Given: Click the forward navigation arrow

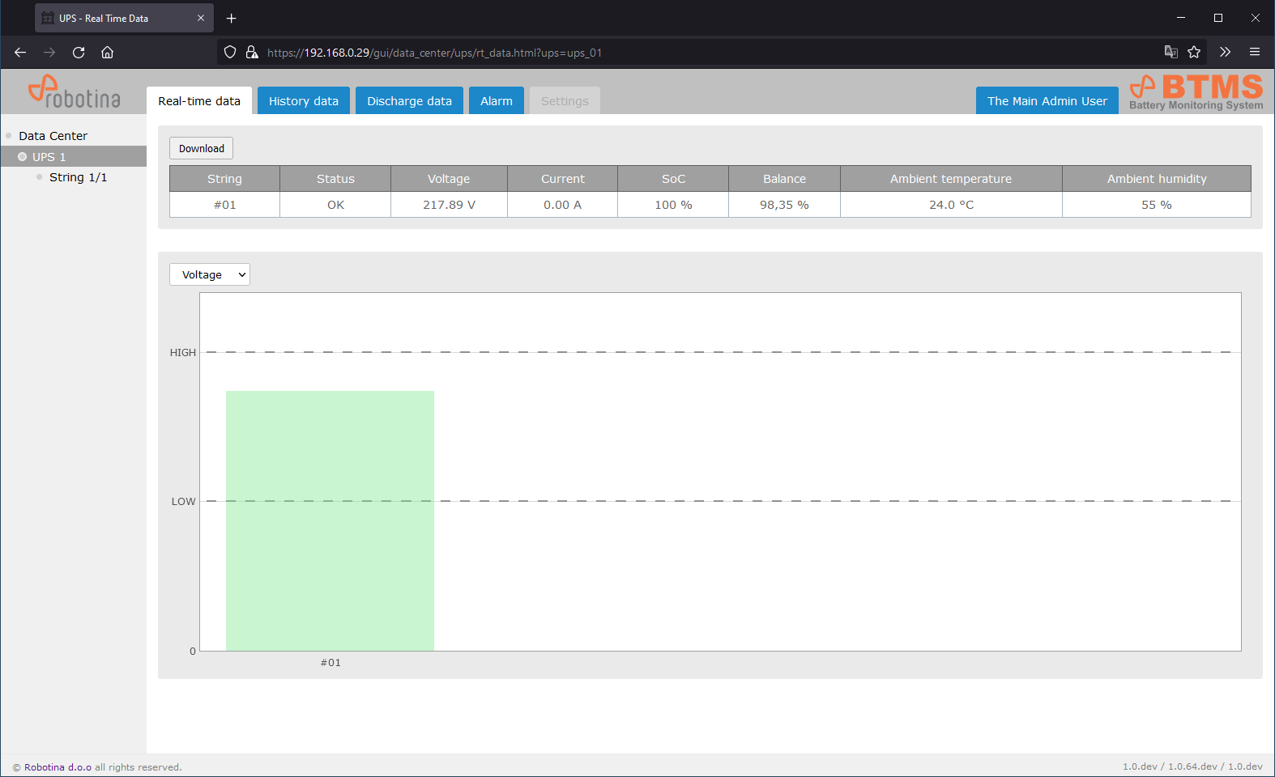Looking at the screenshot, I should point(49,53).
